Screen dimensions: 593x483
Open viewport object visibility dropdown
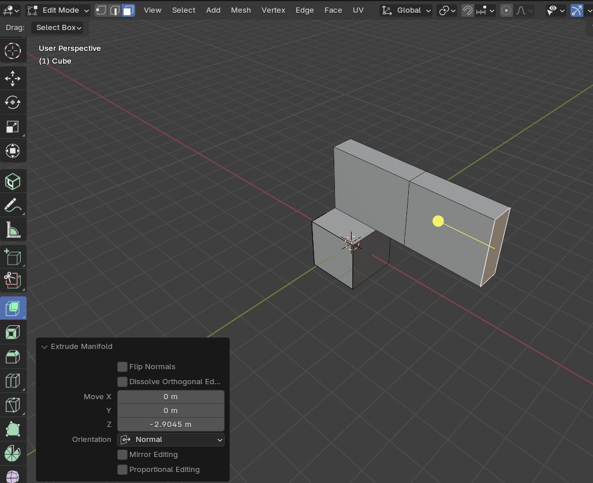555,10
